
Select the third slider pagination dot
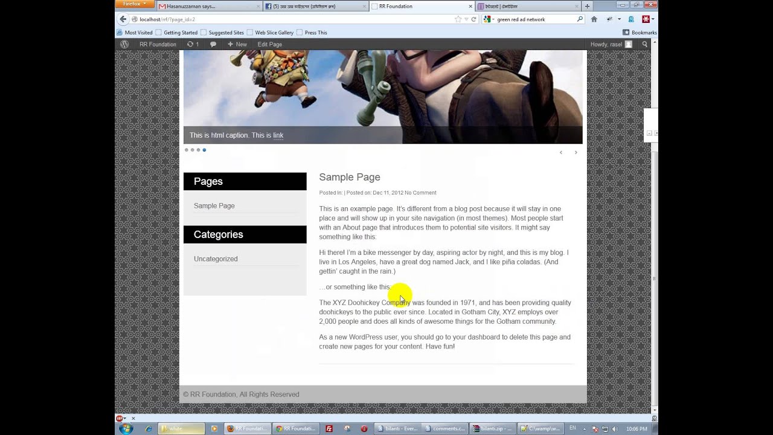pos(198,150)
